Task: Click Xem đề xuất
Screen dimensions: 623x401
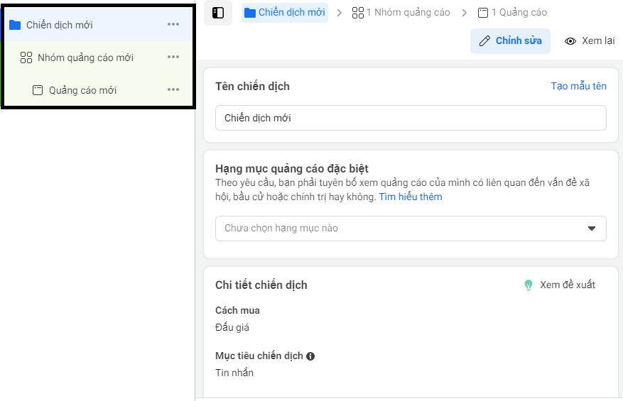Action: pos(568,285)
